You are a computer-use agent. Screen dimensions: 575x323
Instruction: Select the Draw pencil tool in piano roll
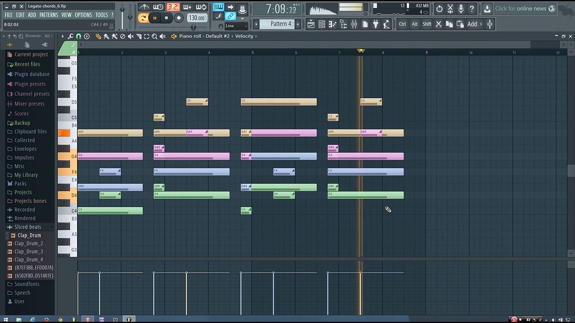point(98,36)
